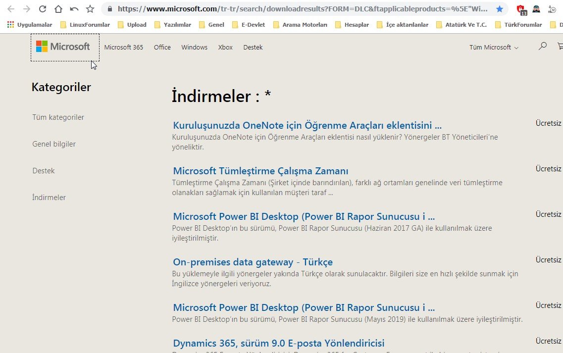This screenshot has width=563, height=353.
Task: Click the browser Back arrow
Action: pyautogui.click(x=11, y=9)
